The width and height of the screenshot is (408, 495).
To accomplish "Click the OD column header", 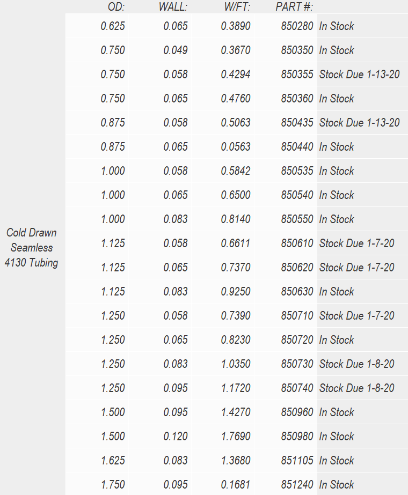I will point(116,7).
